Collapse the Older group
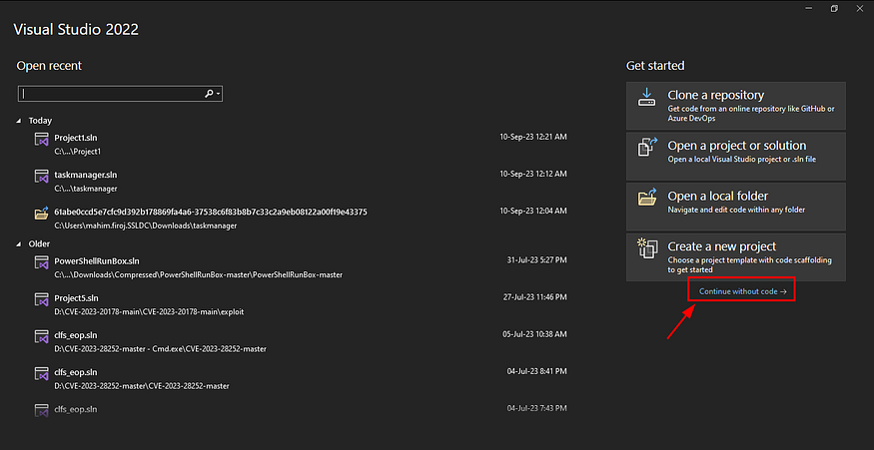 20,244
